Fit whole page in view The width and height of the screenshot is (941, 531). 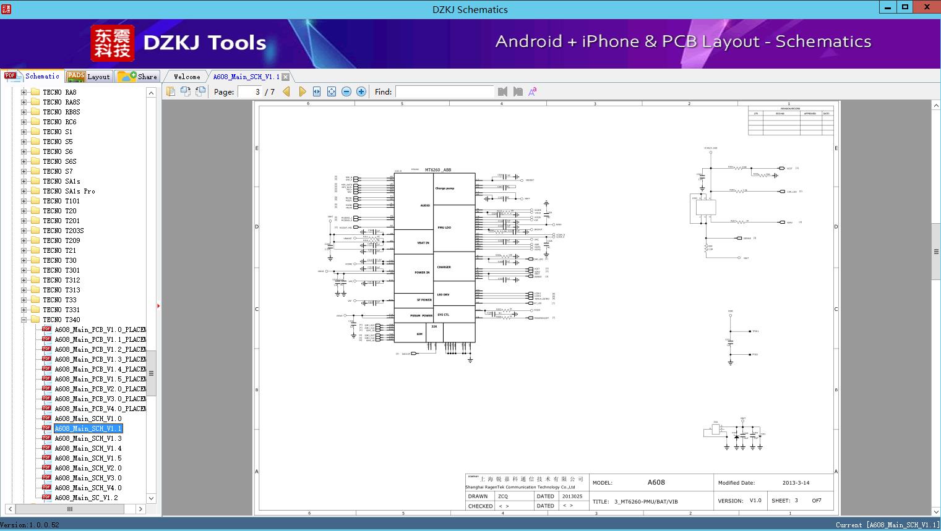click(332, 91)
